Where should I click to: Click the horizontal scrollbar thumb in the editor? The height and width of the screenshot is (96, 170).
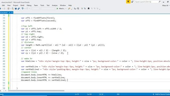pos(36,91)
